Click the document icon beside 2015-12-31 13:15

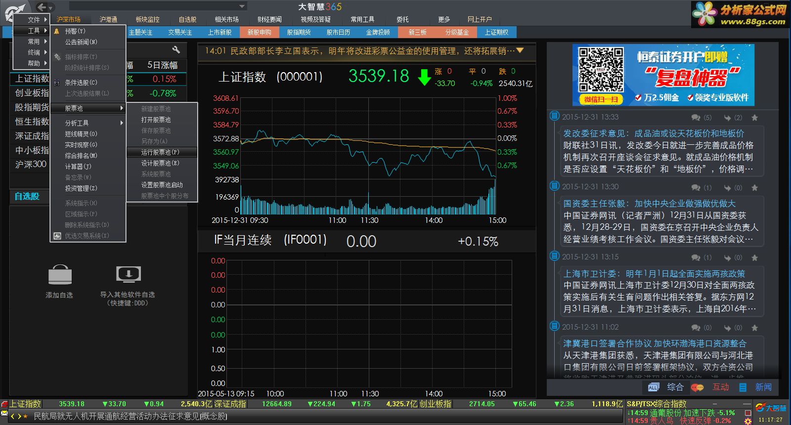555,256
